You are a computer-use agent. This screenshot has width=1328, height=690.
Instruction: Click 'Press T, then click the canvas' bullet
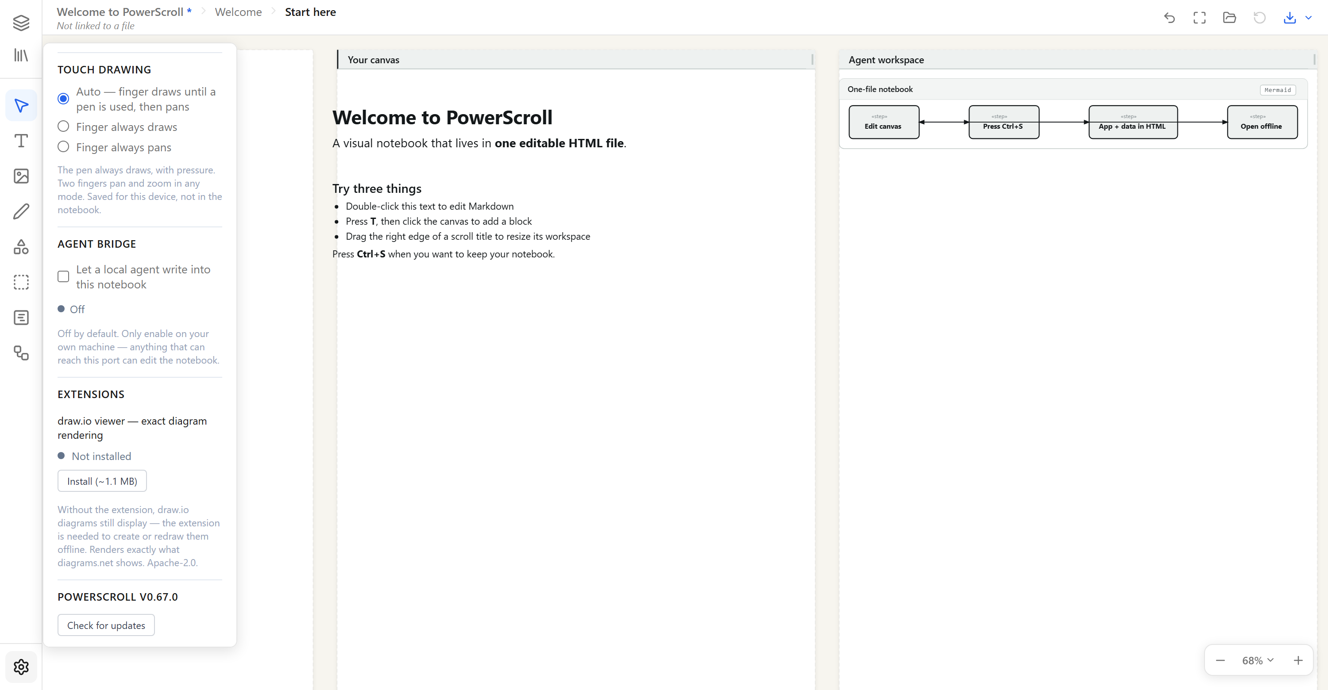pos(439,222)
